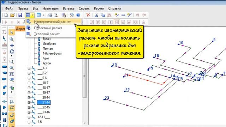This screenshot has width=226, height=127.
Task: Open the calculation type dropdown arrow
Action: [33, 15]
